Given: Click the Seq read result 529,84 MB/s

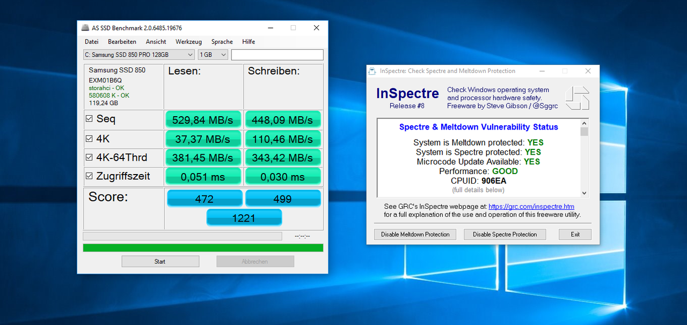Looking at the screenshot, I should point(204,120).
